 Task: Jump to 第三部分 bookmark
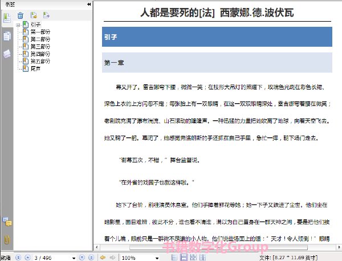(x=40, y=46)
